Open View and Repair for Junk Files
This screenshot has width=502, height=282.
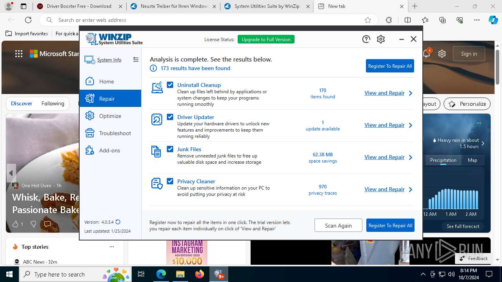(384, 157)
